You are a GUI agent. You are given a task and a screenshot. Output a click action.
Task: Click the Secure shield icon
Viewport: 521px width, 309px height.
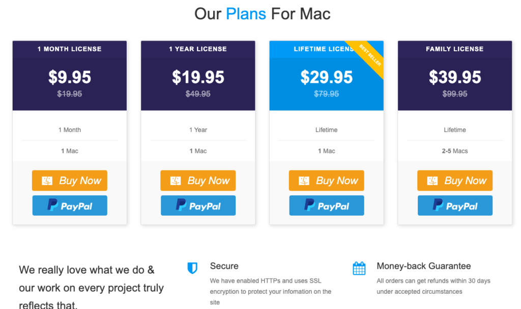[192, 268]
